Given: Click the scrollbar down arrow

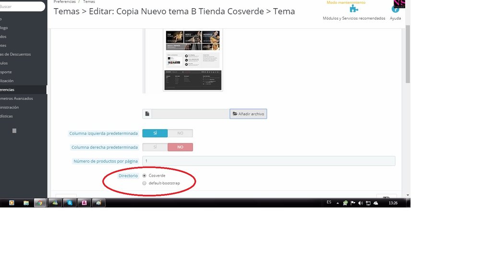Looking at the screenshot, I should (x=408, y=195).
